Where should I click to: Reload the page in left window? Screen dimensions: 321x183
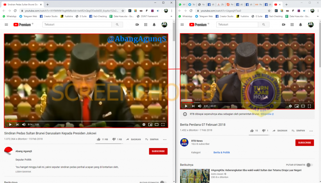pyautogui.click(x=15, y=11)
